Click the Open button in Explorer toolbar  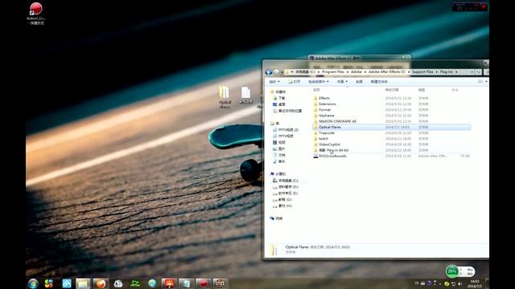pyautogui.click(x=295, y=82)
